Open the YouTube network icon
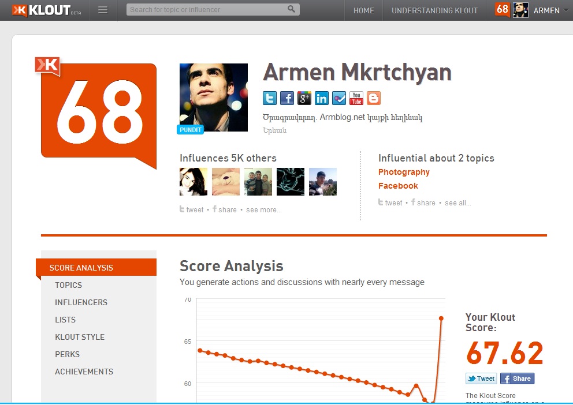Screen dimensions: 573x405 coord(356,98)
